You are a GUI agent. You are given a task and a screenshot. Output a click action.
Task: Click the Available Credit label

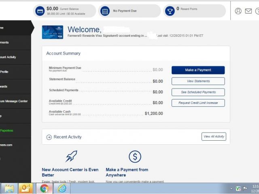60,101
